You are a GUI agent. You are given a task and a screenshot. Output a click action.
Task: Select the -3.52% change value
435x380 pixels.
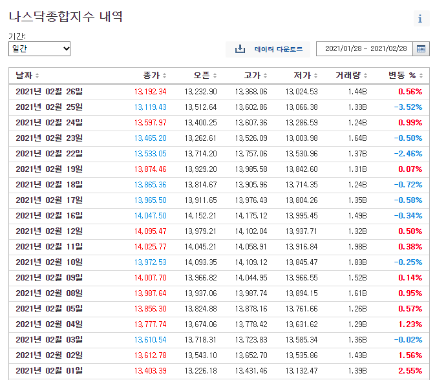pyautogui.click(x=408, y=107)
